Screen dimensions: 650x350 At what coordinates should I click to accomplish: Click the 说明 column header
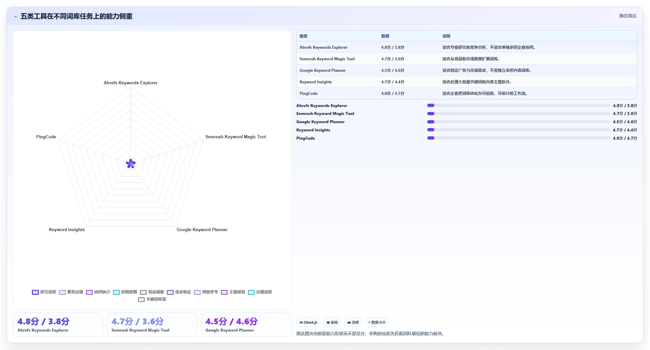446,36
